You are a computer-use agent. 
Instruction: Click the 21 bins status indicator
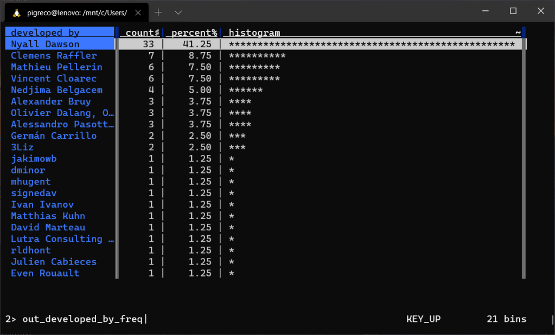[x=506, y=319]
